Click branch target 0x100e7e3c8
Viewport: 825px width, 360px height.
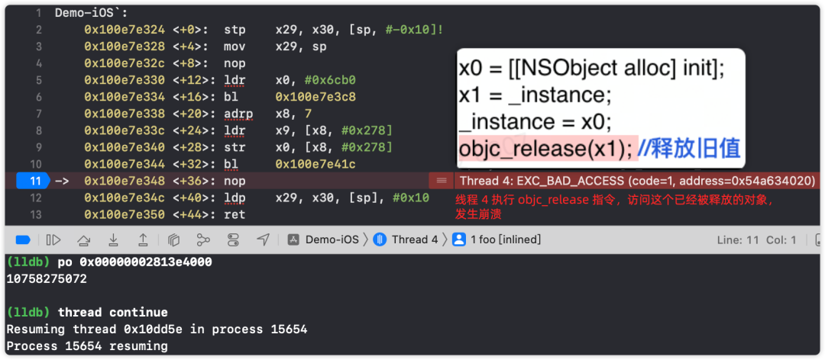315,97
